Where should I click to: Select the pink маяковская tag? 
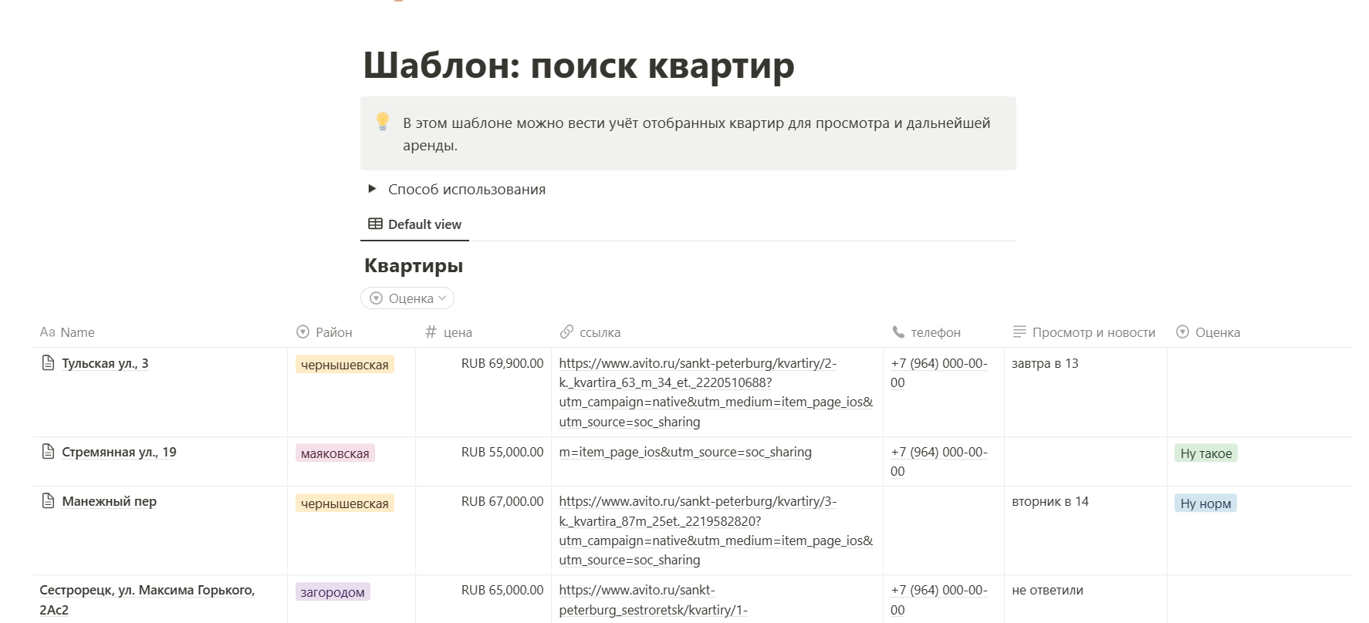click(x=335, y=453)
